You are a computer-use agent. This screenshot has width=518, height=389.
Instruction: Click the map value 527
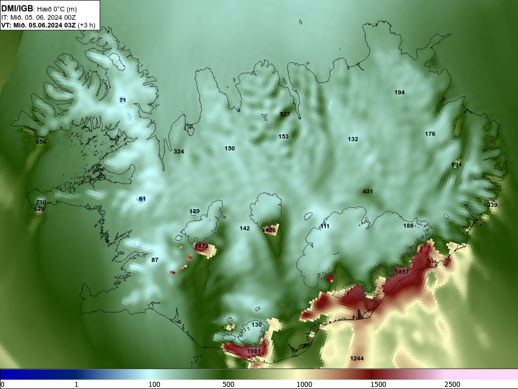coord(285,114)
